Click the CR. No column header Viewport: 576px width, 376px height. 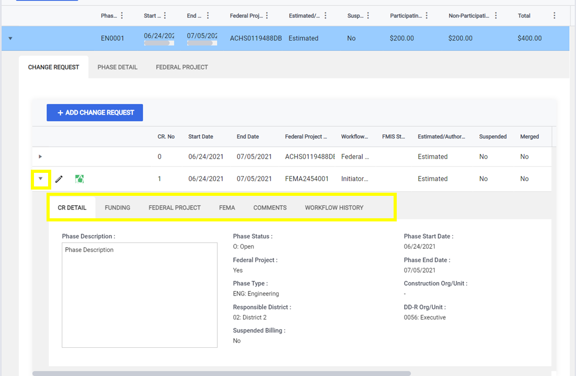coord(166,137)
